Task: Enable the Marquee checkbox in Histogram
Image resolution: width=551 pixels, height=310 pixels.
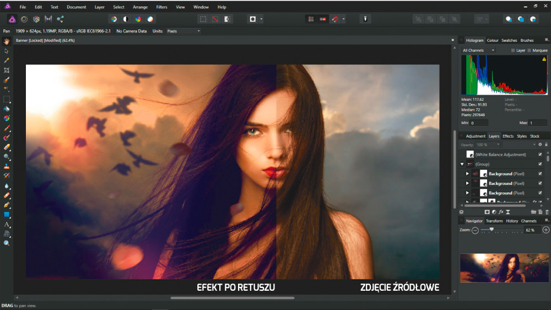Action: tap(529, 50)
